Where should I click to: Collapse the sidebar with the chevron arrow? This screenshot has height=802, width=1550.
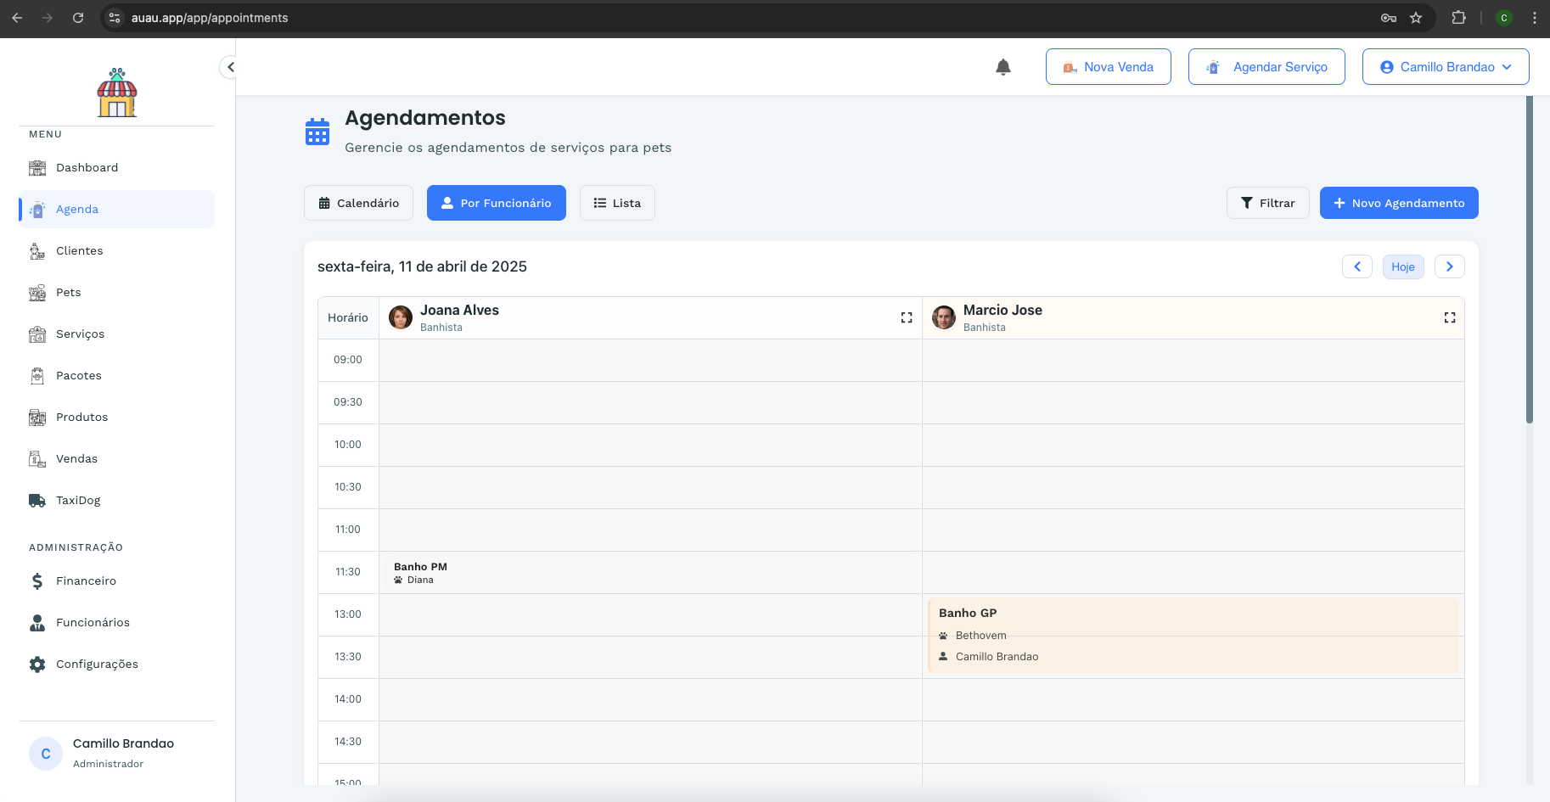point(230,67)
